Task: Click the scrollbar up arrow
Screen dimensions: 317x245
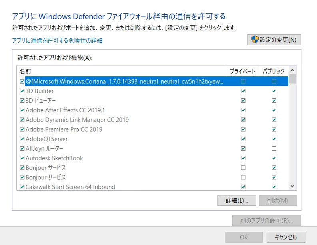Action: tap(292, 70)
